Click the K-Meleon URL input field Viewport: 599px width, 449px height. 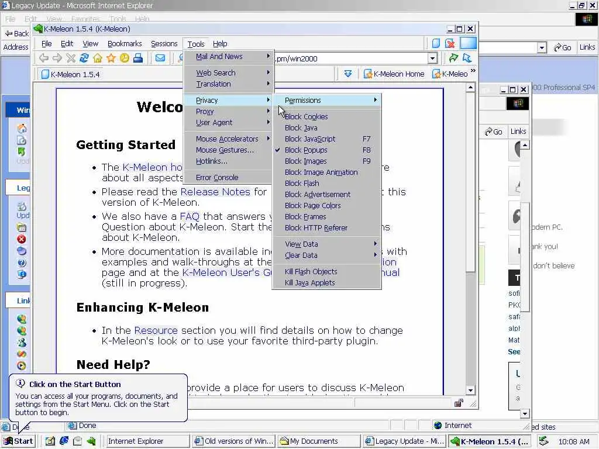click(351, 58)
